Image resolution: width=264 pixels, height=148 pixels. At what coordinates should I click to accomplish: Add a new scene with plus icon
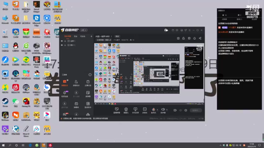[91, 36]
